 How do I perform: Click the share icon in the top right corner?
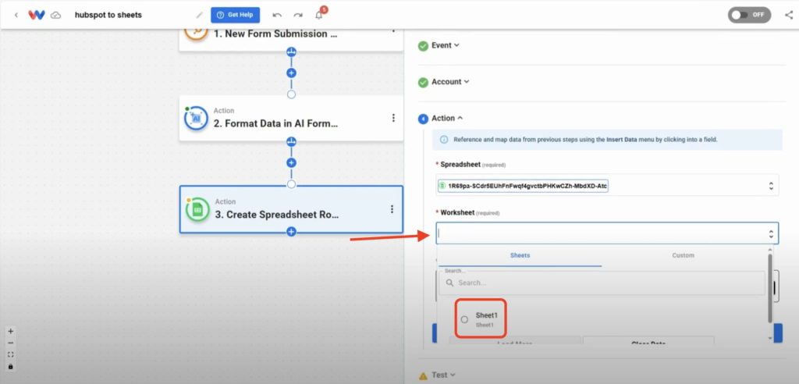point(789,15)
